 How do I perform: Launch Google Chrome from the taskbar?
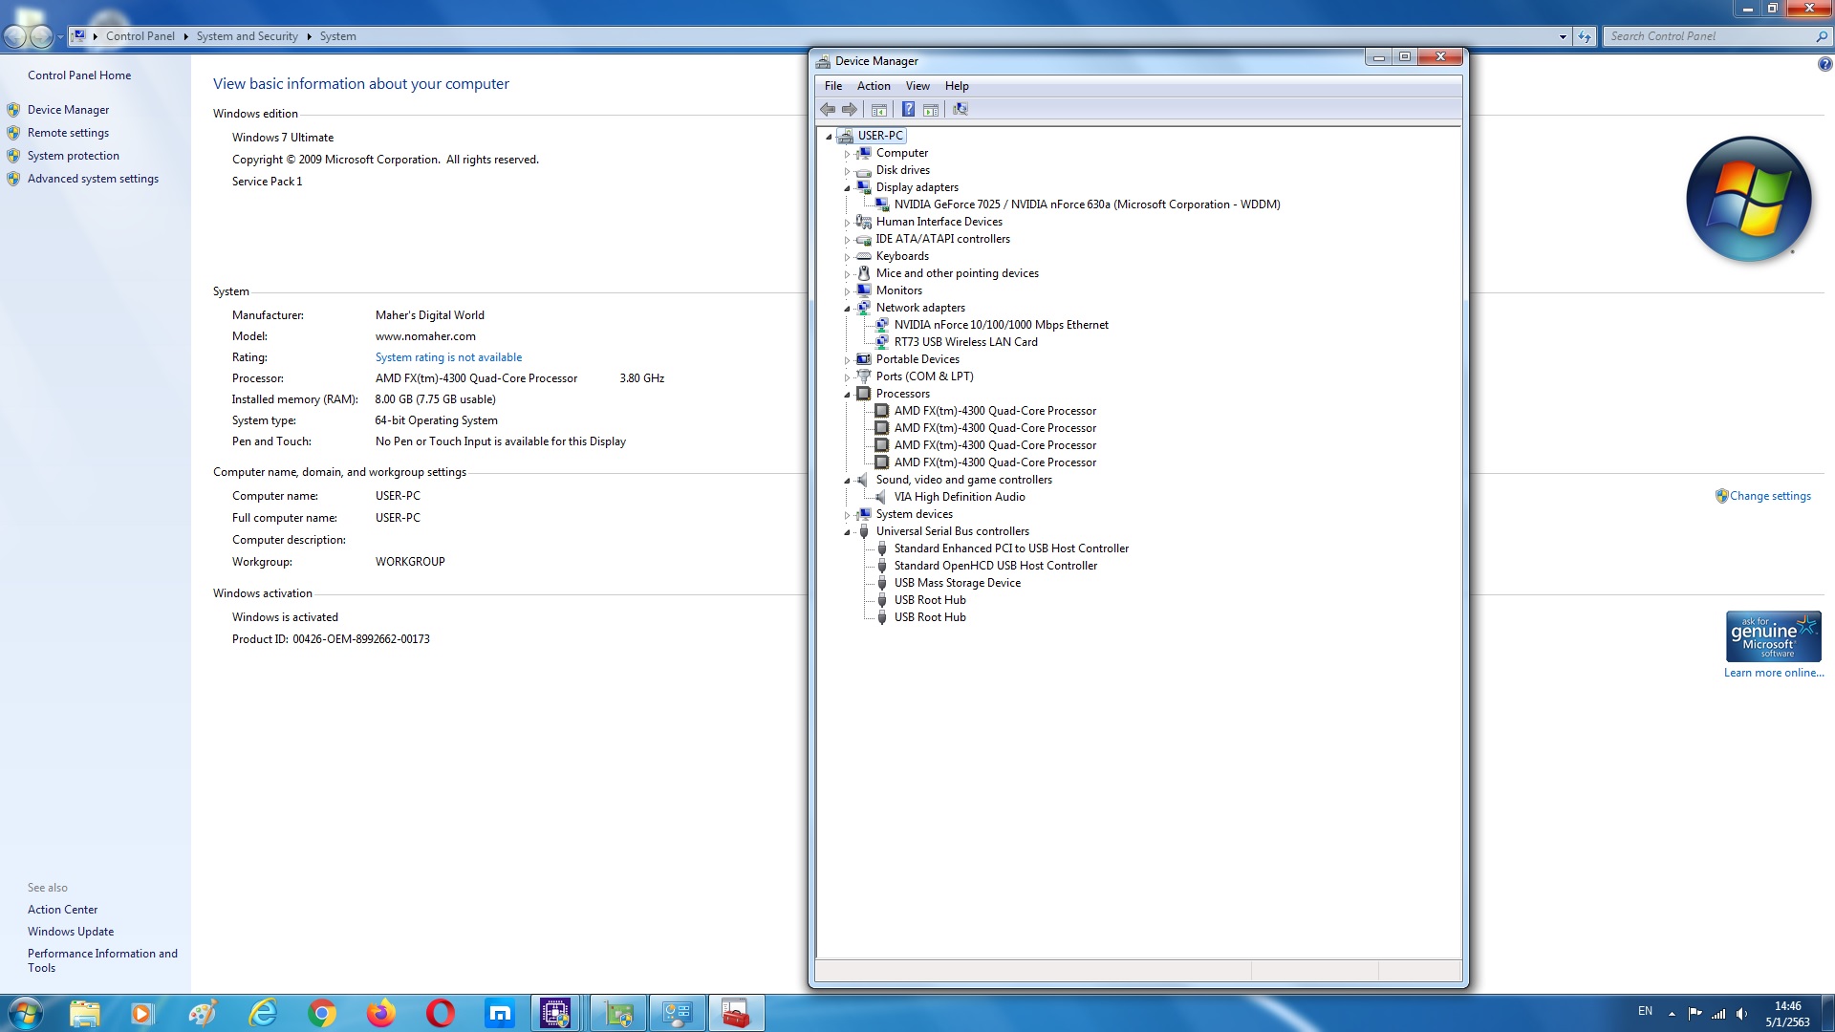pos(322,1013)
